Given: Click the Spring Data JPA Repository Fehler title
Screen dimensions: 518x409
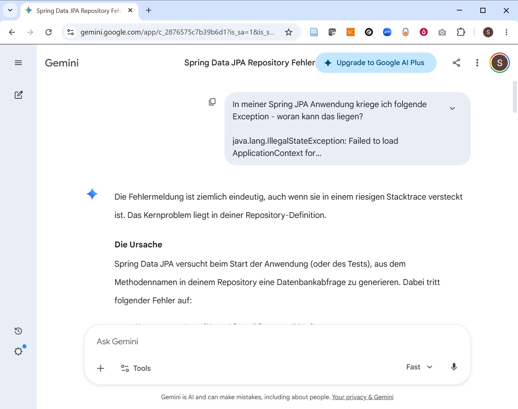Looking at the screenshot, I should (250, 63).
